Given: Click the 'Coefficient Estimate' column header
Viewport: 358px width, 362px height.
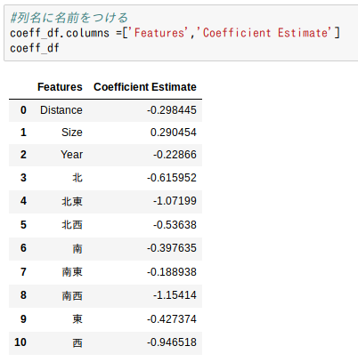Looking at the screenshot, I should click(x=145, y=87).
